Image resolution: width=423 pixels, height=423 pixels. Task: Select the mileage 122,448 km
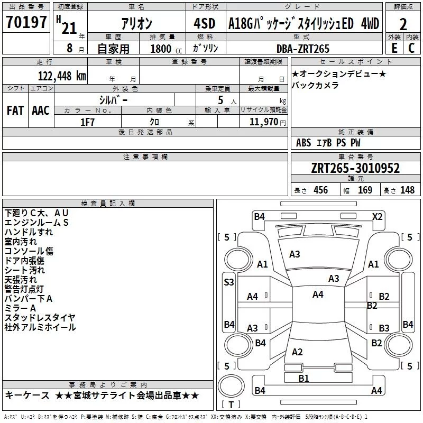click(62, 76)
